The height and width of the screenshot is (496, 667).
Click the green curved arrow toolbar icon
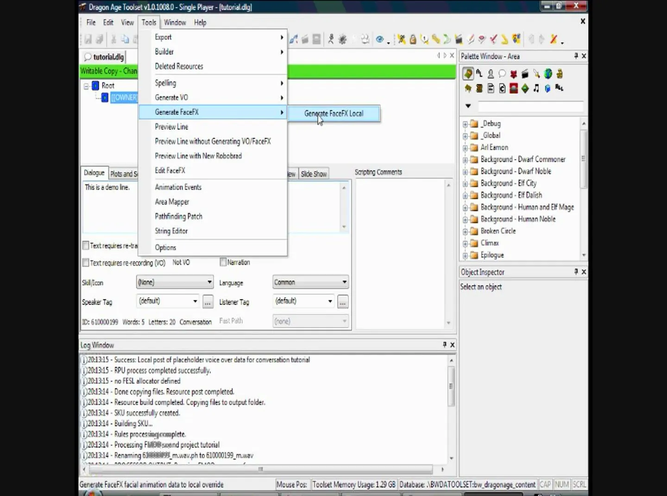click(447, 39)
